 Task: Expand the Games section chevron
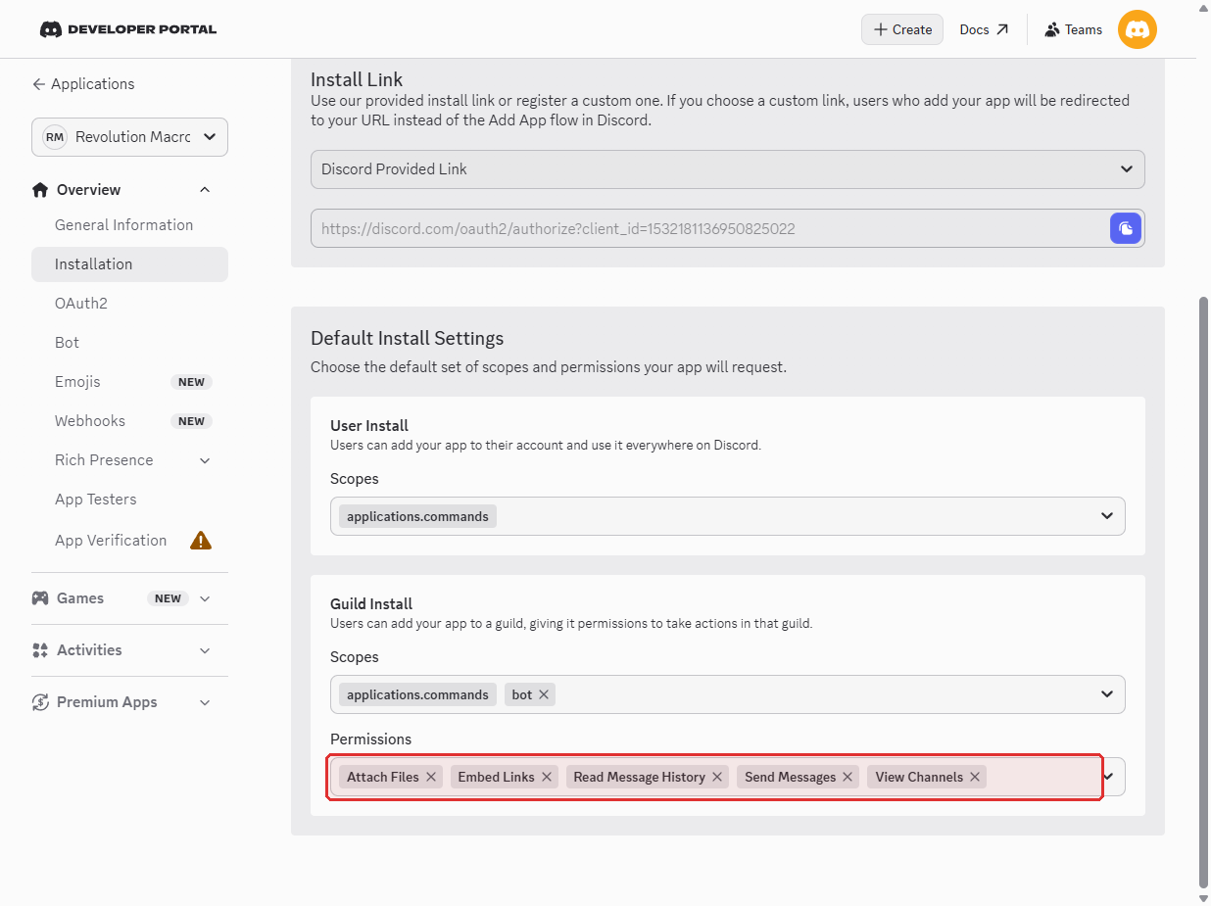pyautogui.click(x=205, y=598)
